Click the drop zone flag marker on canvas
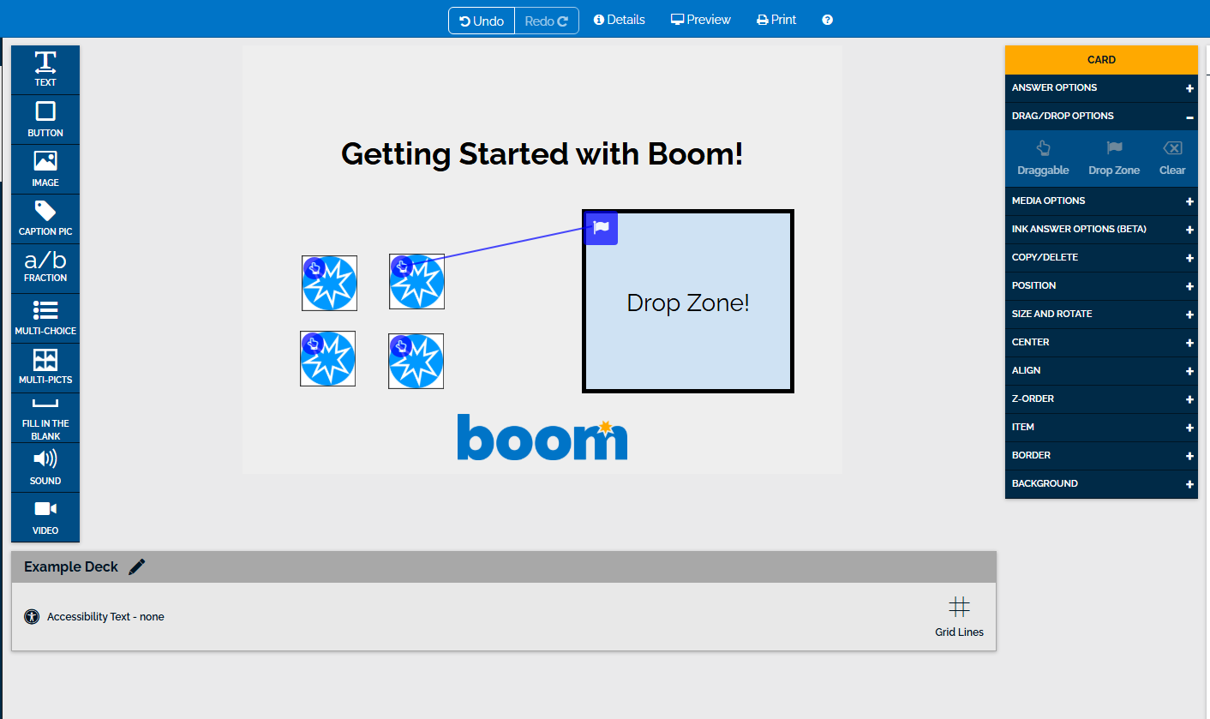The image size is (1210, 719). tap(602, 228)
